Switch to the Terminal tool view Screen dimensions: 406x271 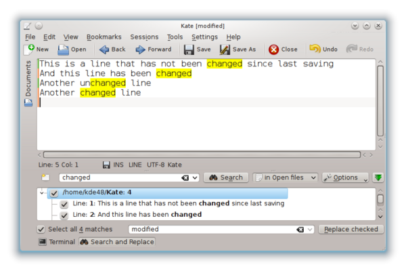pos(57,242)
